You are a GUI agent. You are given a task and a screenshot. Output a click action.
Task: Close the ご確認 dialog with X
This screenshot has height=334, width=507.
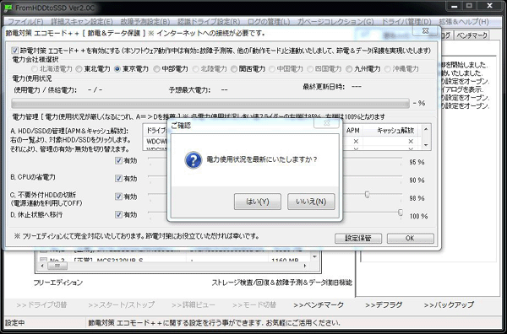click(326, 123)
